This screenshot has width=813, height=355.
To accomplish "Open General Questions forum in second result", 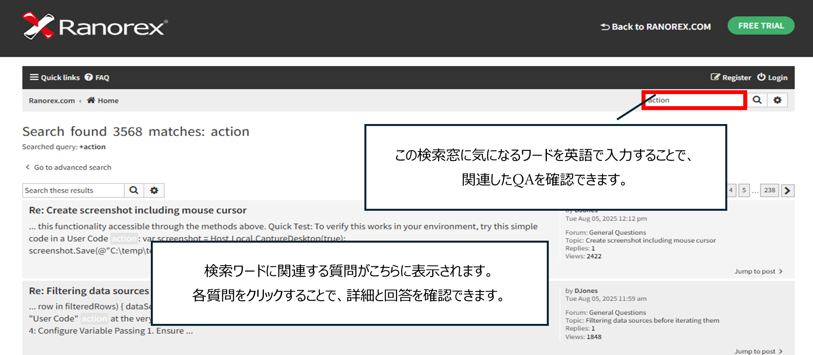I will (617, 313).
